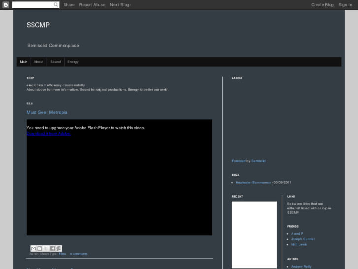Click the buzz date 06/09/2011 text

(282, 183)
